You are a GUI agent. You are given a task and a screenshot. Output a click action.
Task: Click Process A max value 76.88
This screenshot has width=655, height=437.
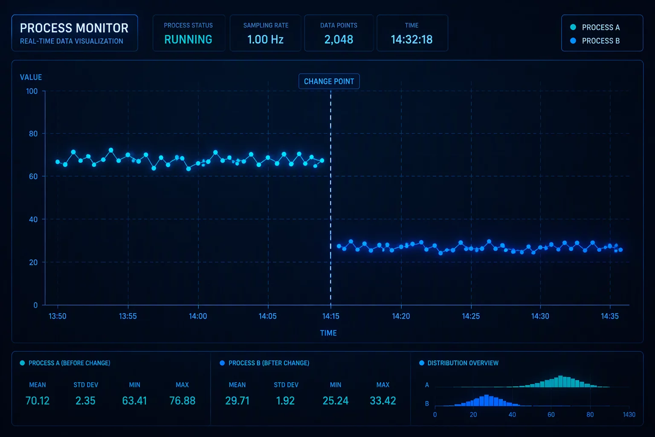coord(182,401)
